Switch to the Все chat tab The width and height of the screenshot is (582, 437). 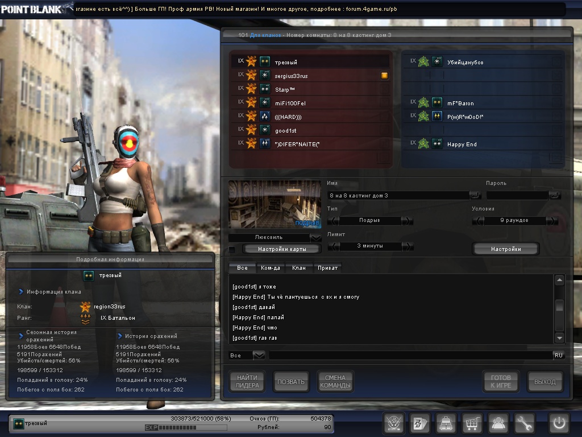pos(242,267)
